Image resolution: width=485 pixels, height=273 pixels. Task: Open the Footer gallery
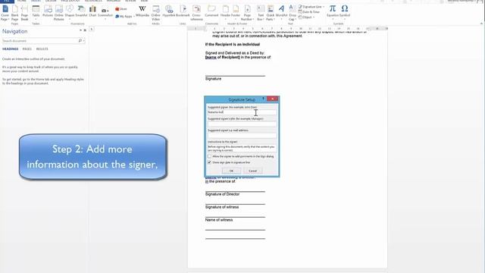coord(236,12)
